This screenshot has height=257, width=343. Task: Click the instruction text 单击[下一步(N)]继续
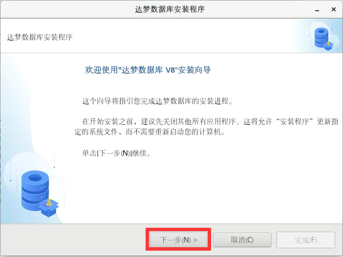[x=116, y=153]
